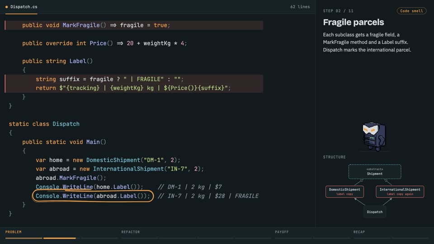Click the progress segment directly below REFACTOR
The width and height of the screenshot is (434, 244).
coord(139,238)
